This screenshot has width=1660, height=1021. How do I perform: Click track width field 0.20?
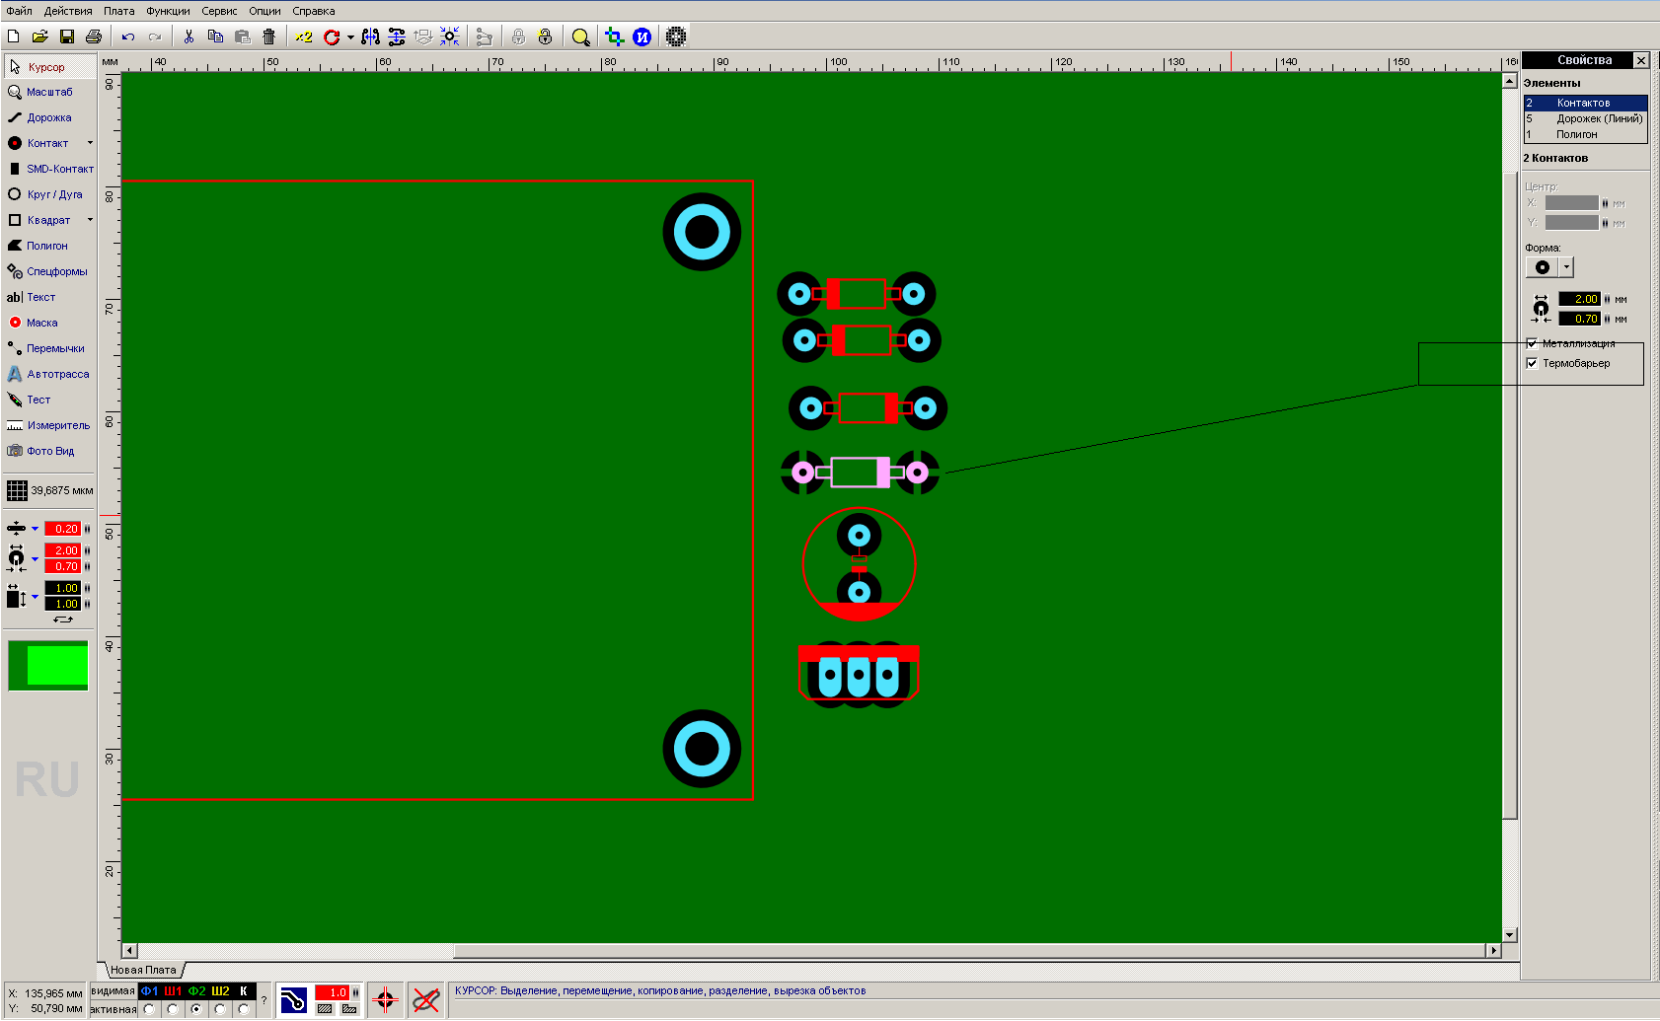(63, 529)
